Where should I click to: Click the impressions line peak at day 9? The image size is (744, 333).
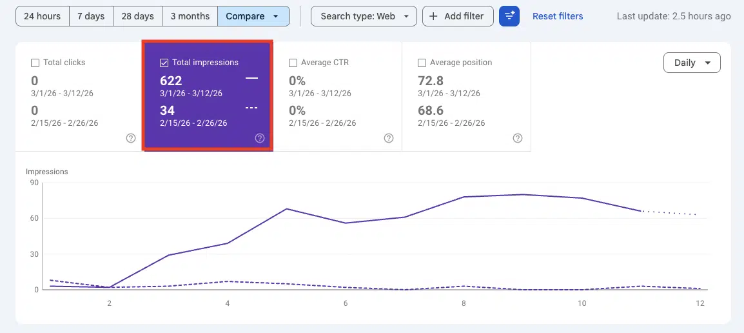pyautogui.click(x=522, y=194)
